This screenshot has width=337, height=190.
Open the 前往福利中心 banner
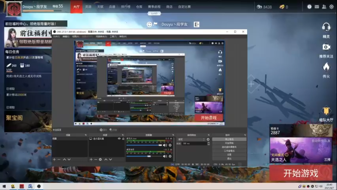point(28,37)
